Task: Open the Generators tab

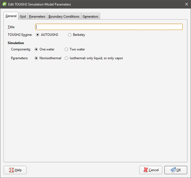Action: [x=90, y=16]
